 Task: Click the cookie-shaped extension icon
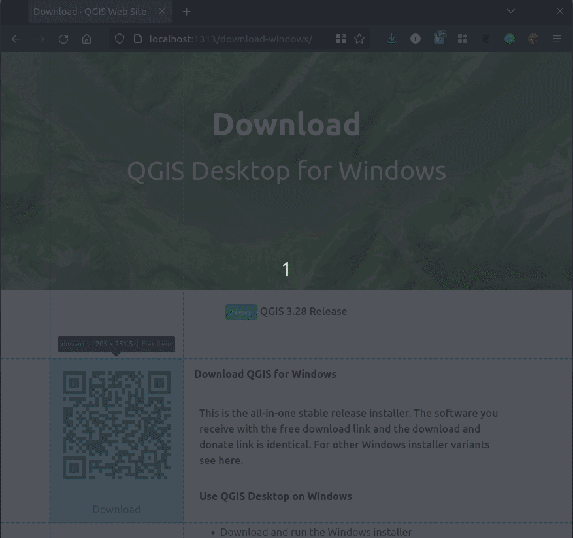coord(533,39)
